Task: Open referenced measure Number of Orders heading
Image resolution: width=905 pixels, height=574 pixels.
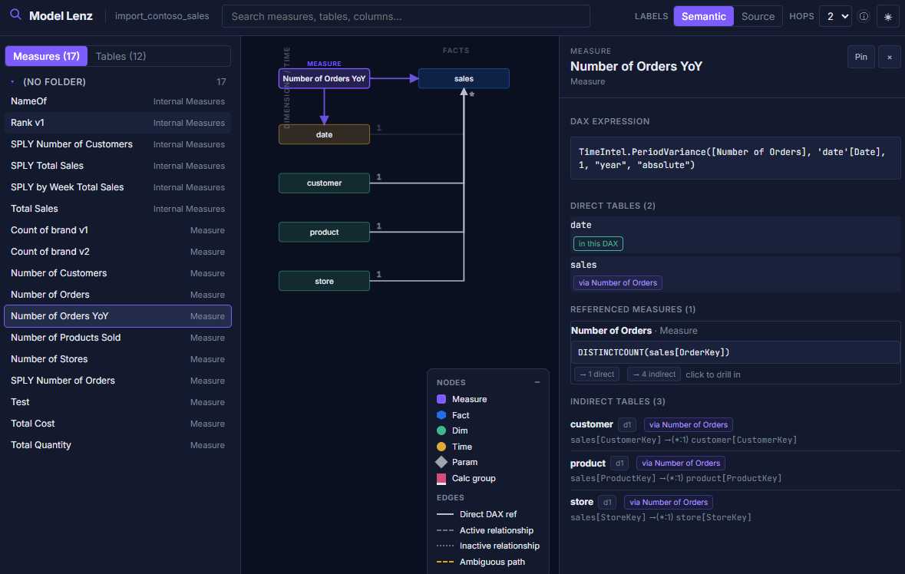Action: 611,331
